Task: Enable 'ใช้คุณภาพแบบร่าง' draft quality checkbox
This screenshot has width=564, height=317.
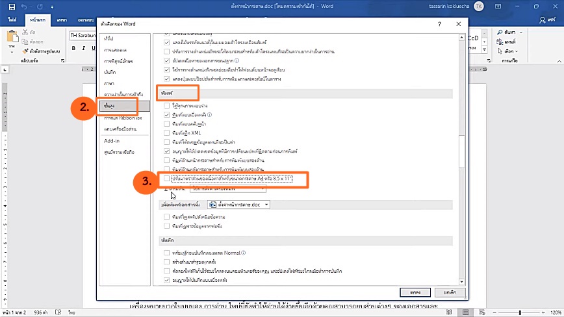Action: [x=166, y=106]
